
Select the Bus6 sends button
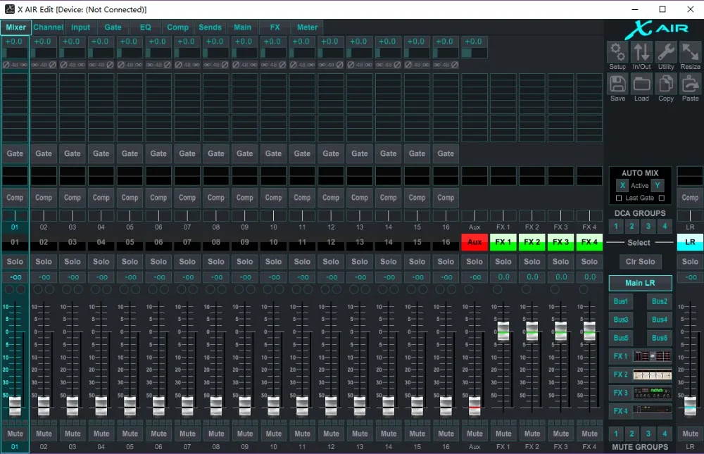point(660,338)
